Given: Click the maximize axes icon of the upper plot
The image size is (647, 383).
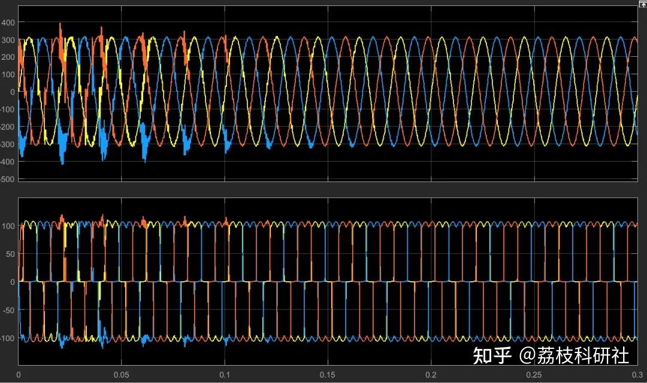Looking at the screenshot, I should pyautogui.click(x=643, y=4).
